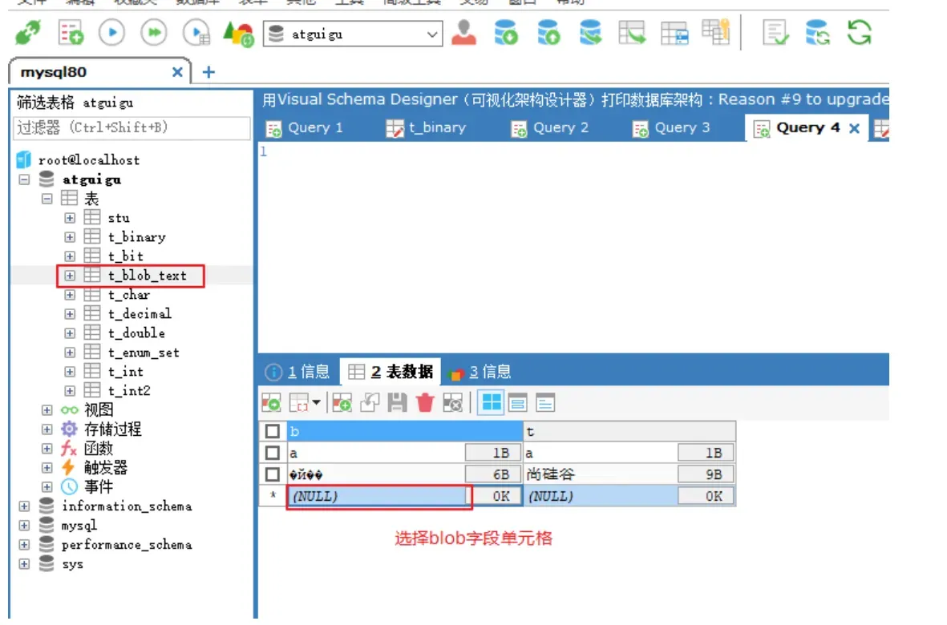Click the 过滤器 filter input box
This screenshot has width=947, height=625.
tap(132, 127)
